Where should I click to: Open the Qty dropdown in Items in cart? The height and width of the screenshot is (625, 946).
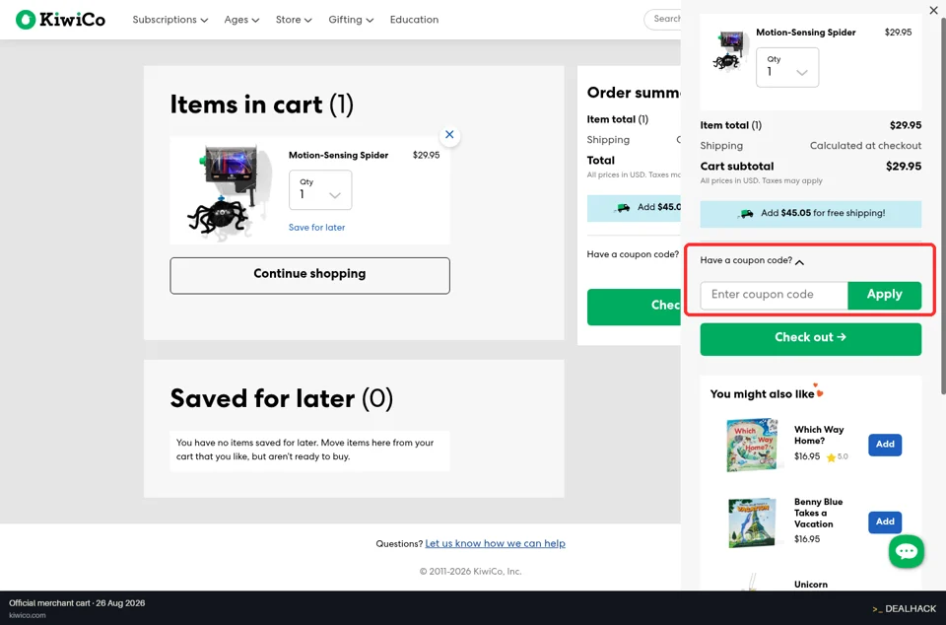click(320, 190)
